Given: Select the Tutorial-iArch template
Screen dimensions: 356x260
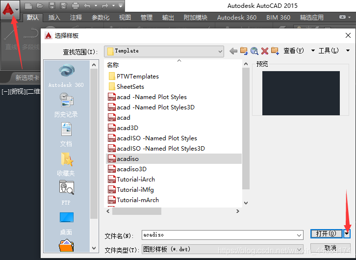Looking at the screenshot, I should 131,180.
